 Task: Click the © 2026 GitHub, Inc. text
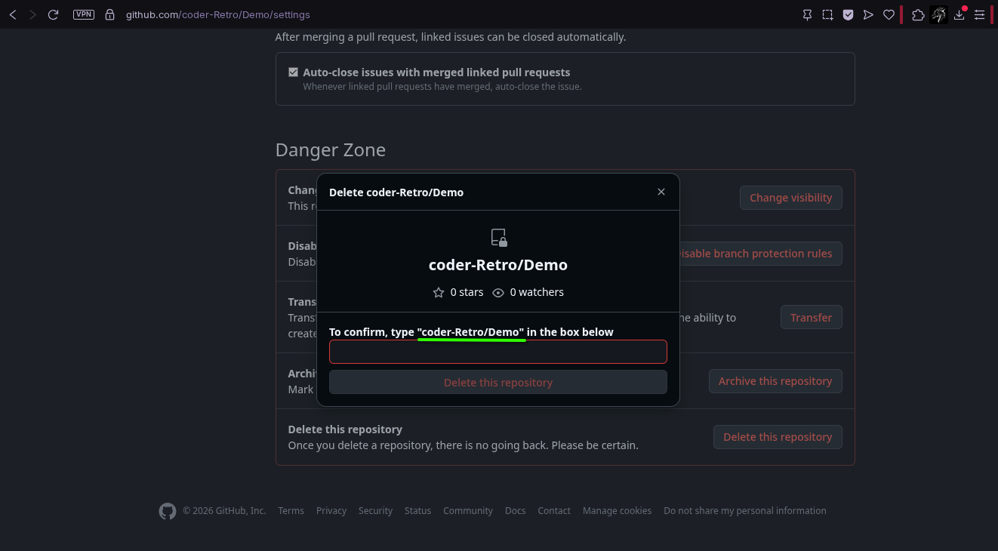[224, 511]
